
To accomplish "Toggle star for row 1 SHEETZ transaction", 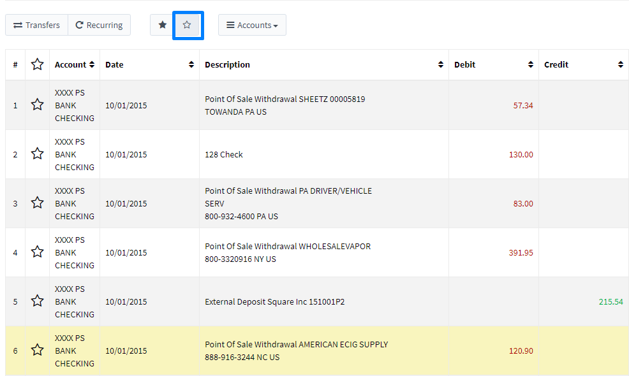I will 37,105.
